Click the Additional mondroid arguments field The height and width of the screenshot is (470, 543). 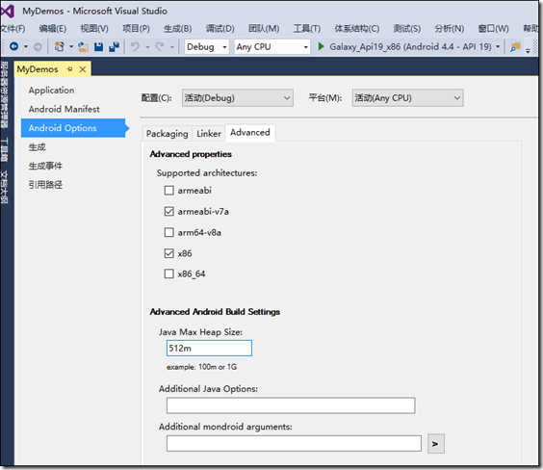[294, 443]
